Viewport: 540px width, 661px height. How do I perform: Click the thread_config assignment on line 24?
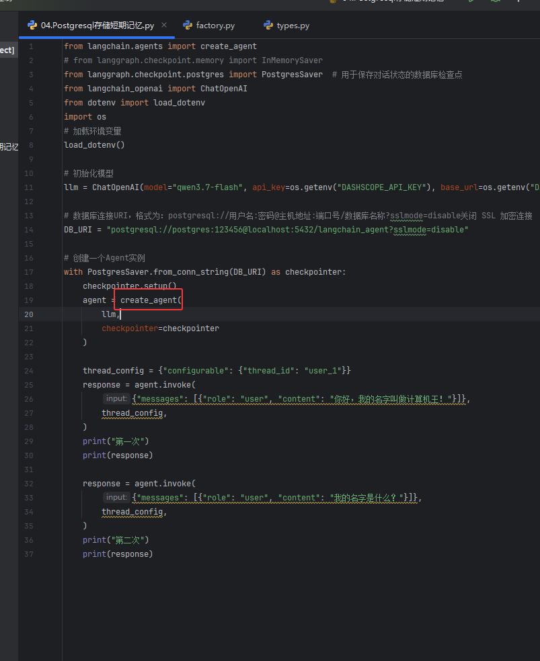point(217,371)
